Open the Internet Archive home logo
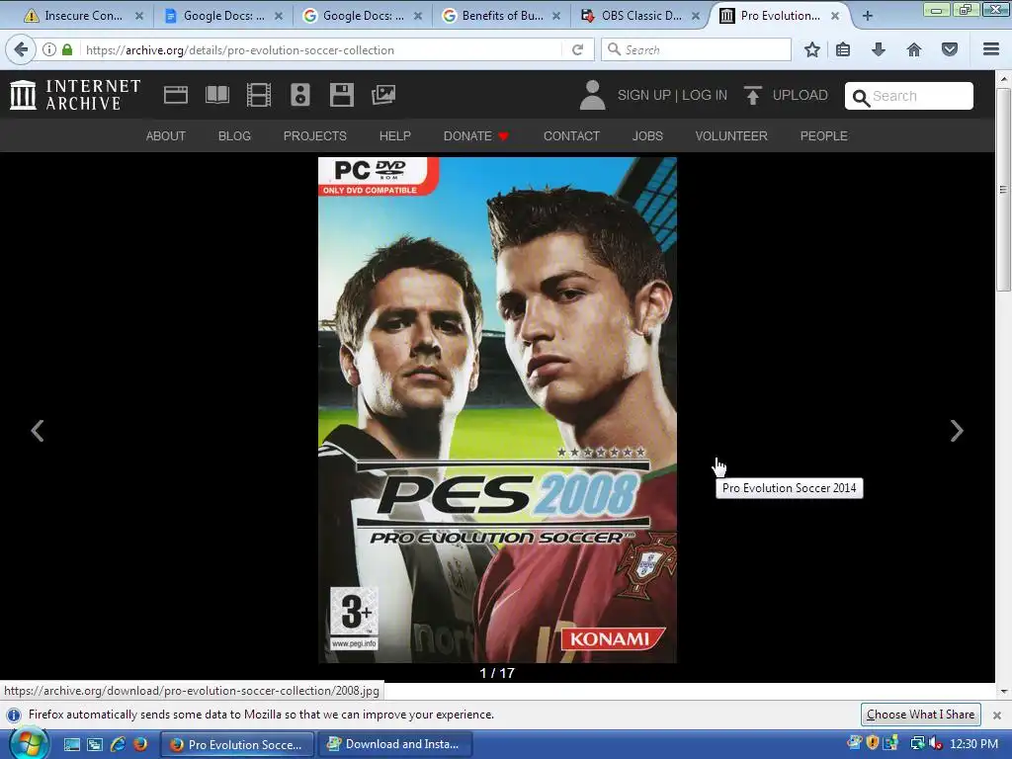This screenshot has width=1012, height=759. [75, 95]
